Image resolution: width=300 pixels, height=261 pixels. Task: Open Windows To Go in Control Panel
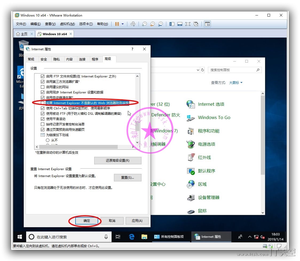[x=208, y=118]
